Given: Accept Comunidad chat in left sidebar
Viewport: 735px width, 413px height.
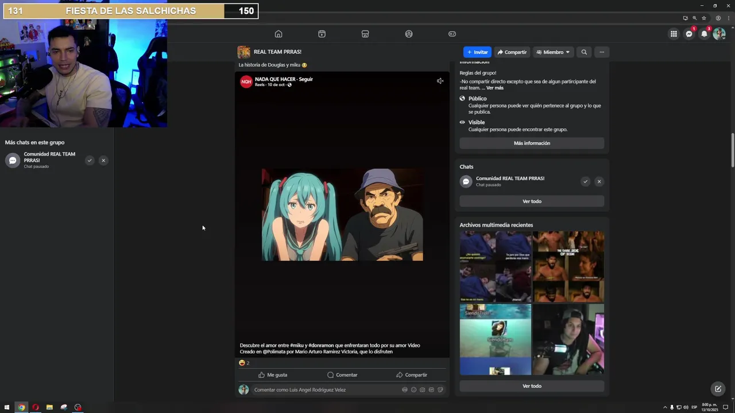Looking at the screenshot, I should 90,161.
